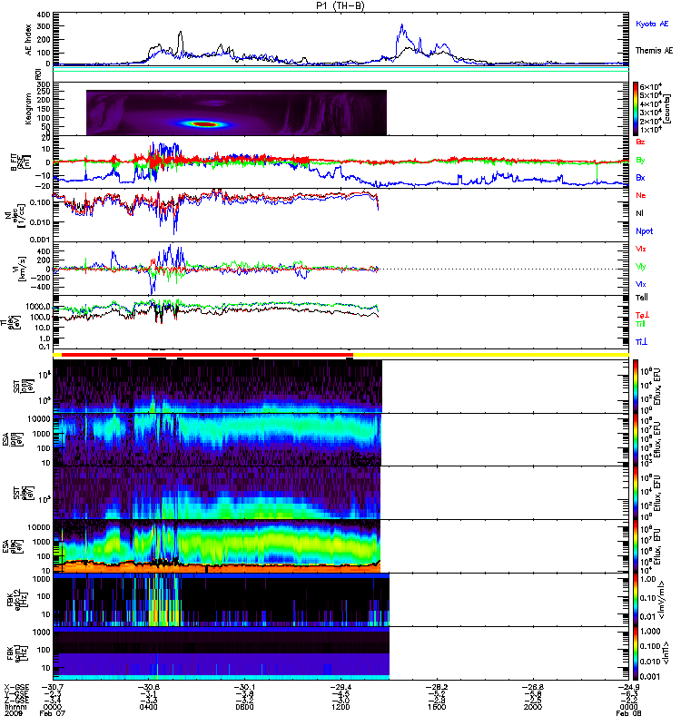
Task: Select the blue Npot legend label
Action: (x=644, y=231)
